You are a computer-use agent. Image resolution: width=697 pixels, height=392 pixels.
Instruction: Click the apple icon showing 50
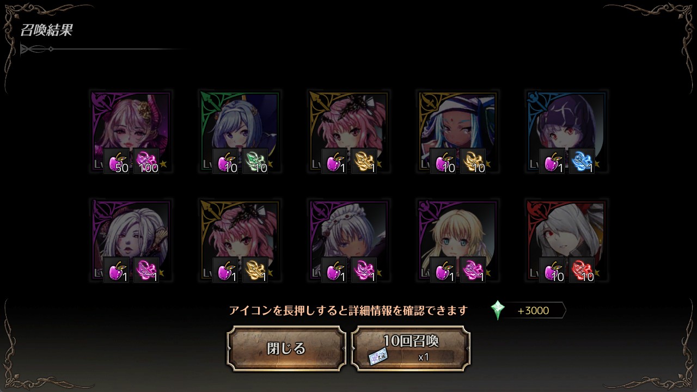[x=117, y=161]
